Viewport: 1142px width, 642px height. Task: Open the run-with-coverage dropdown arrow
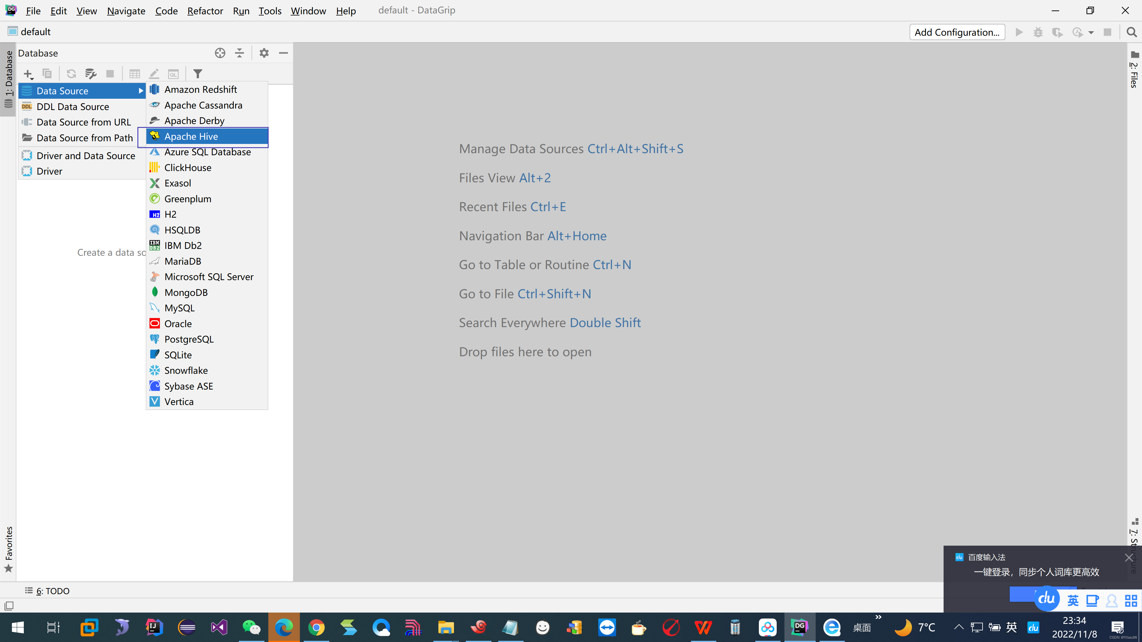[1091, 32]
